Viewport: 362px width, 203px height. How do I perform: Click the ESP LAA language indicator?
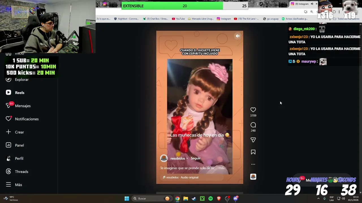coord(331,198)
